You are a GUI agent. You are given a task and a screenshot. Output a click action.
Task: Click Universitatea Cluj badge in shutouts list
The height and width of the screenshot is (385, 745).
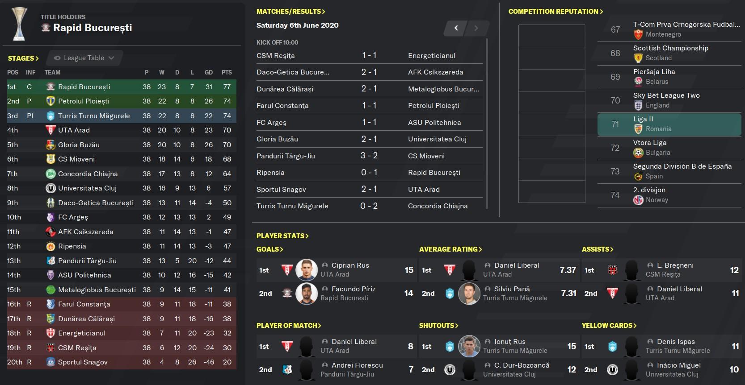[450, 369]
